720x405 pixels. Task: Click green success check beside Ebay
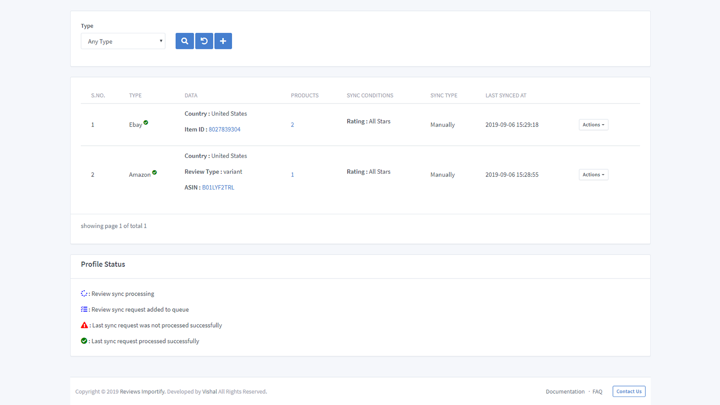[146, 122]
